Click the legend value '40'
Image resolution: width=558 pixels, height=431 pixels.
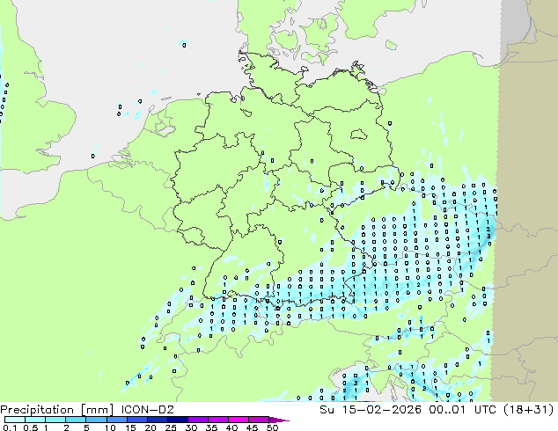coord(231,427)
